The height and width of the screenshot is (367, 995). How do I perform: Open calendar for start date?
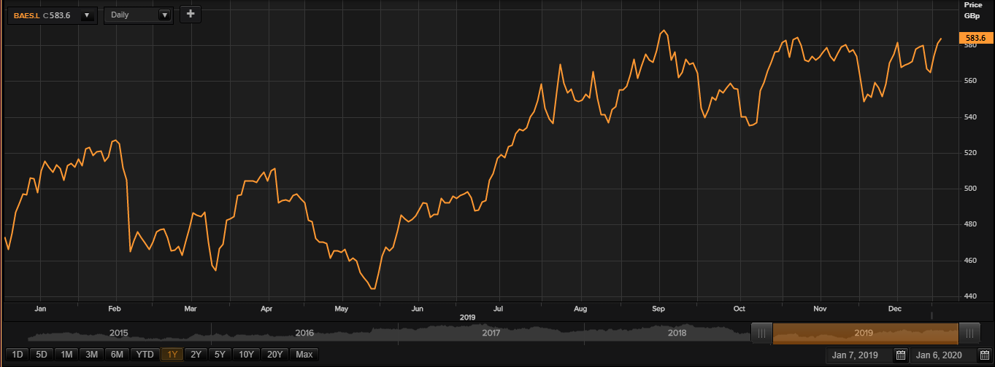pyautogui.click(x=901, y=355)
